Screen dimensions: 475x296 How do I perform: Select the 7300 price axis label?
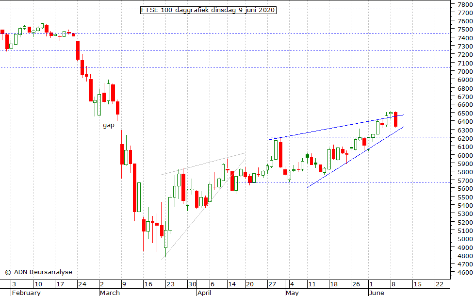[x=465, y=47]
